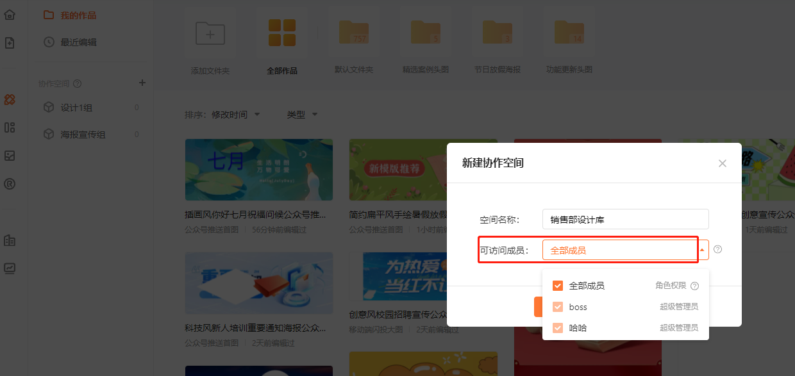Toggle the 哈哈 member checkbox
This screenshot has width=795, height=376.
click(x=558, y=328)
